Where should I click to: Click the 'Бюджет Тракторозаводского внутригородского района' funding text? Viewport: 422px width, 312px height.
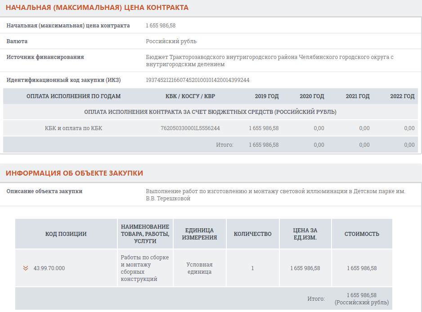[x=269, y=61]
